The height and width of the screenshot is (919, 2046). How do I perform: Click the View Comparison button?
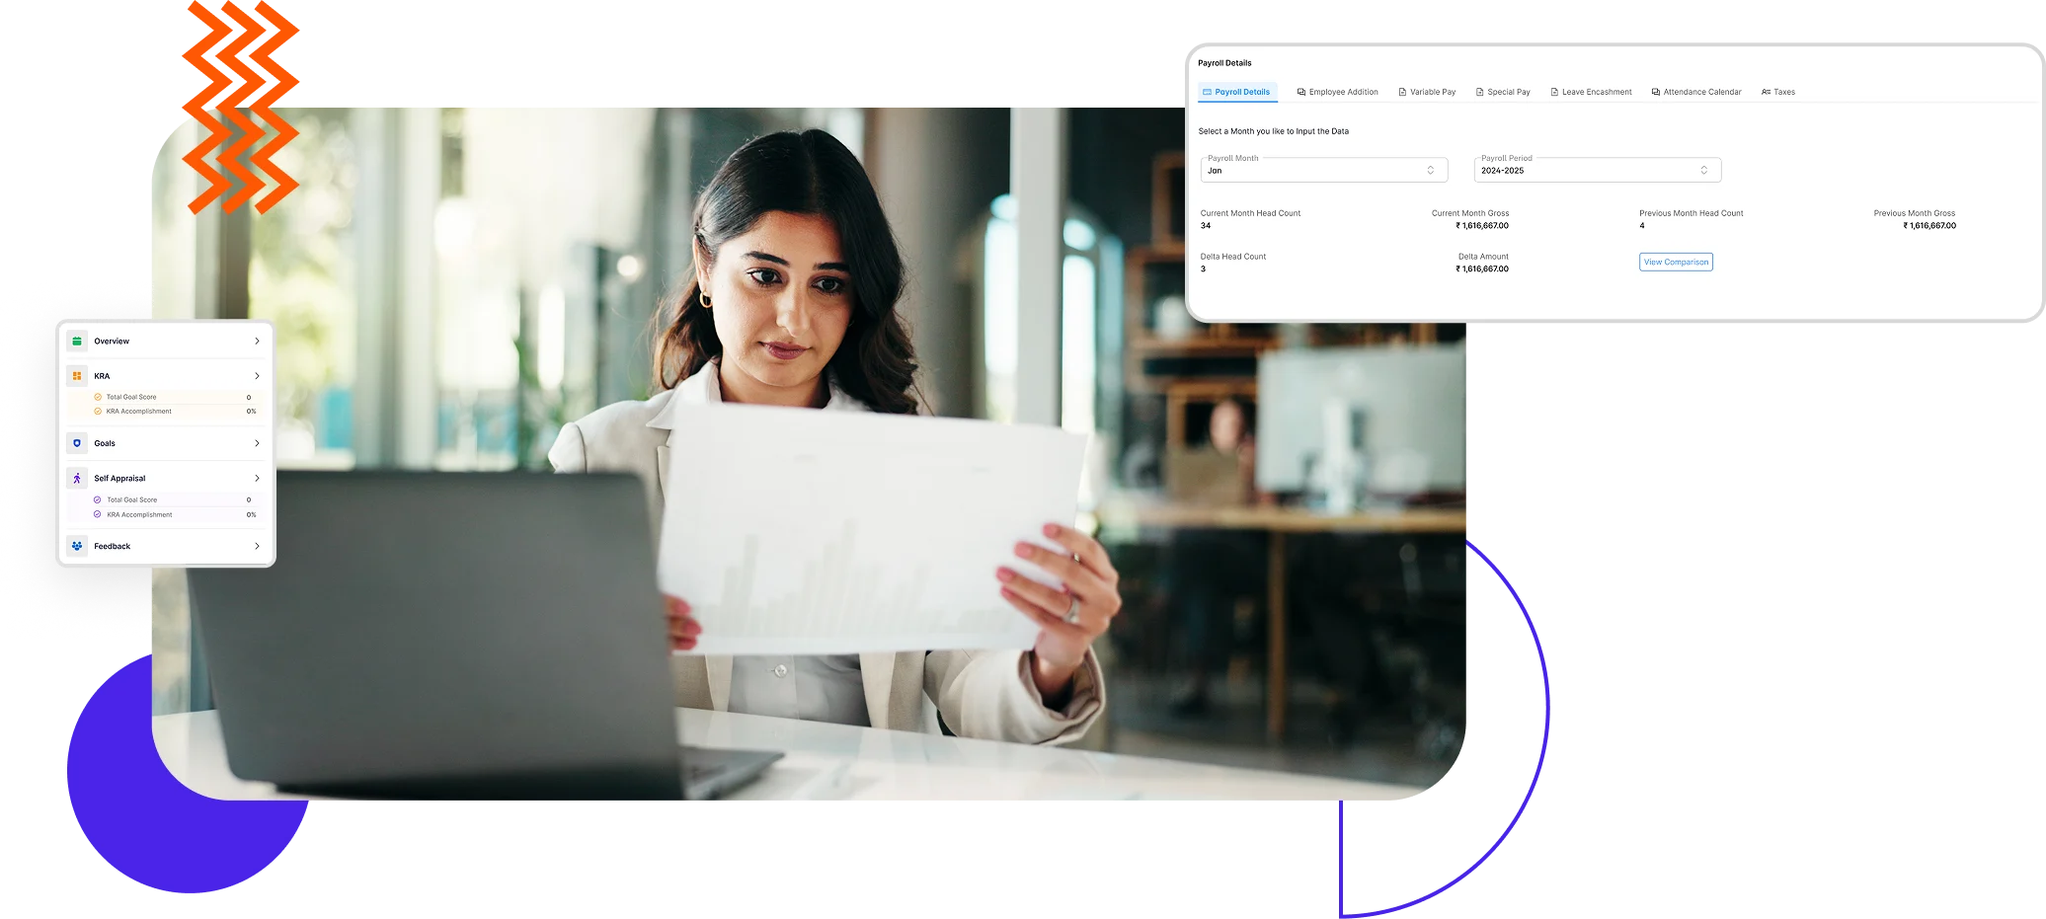[x=1676, y=262]
